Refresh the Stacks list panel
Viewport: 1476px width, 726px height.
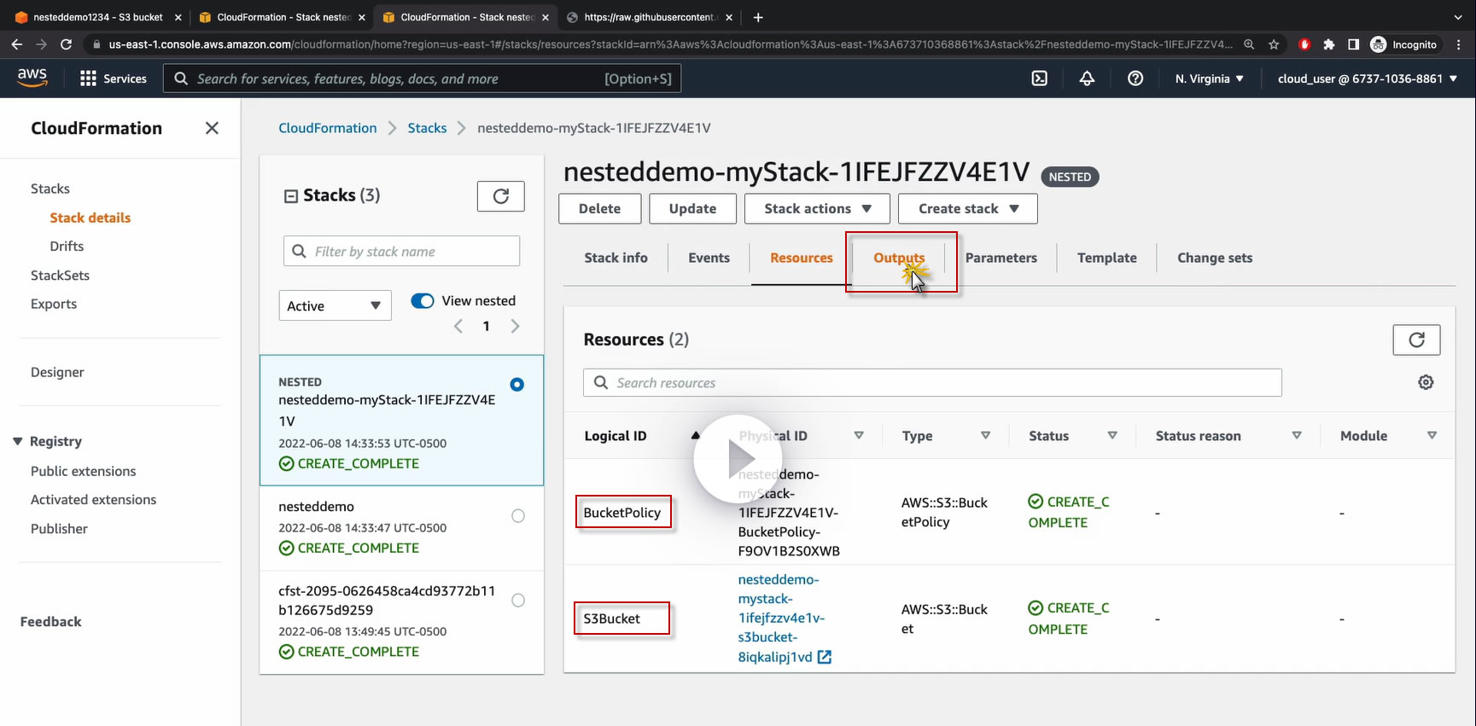coord(500,196)
